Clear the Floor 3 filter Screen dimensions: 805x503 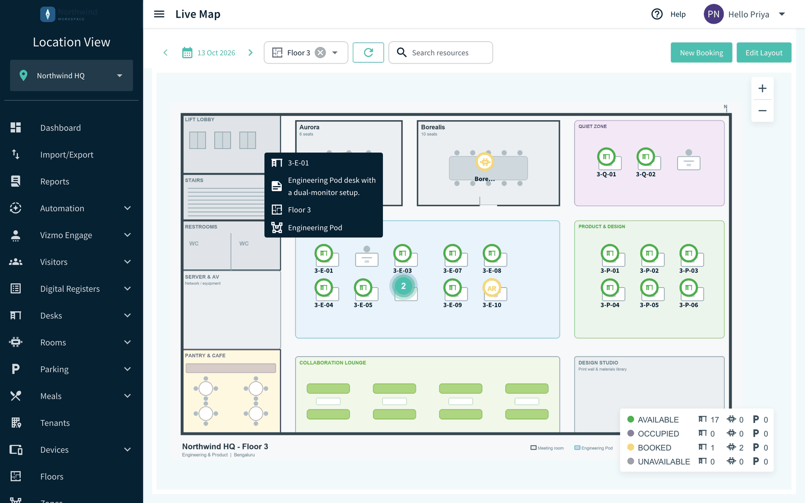pos(320,52)
